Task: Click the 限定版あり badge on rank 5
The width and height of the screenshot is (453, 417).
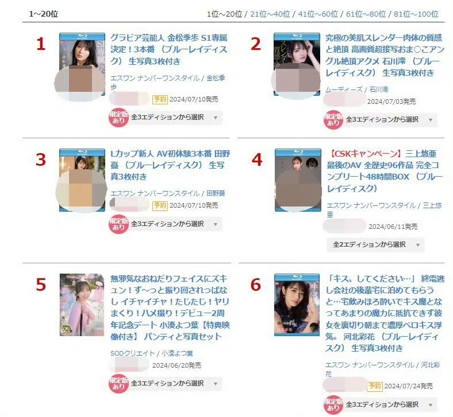Action: tap(118, 384)
